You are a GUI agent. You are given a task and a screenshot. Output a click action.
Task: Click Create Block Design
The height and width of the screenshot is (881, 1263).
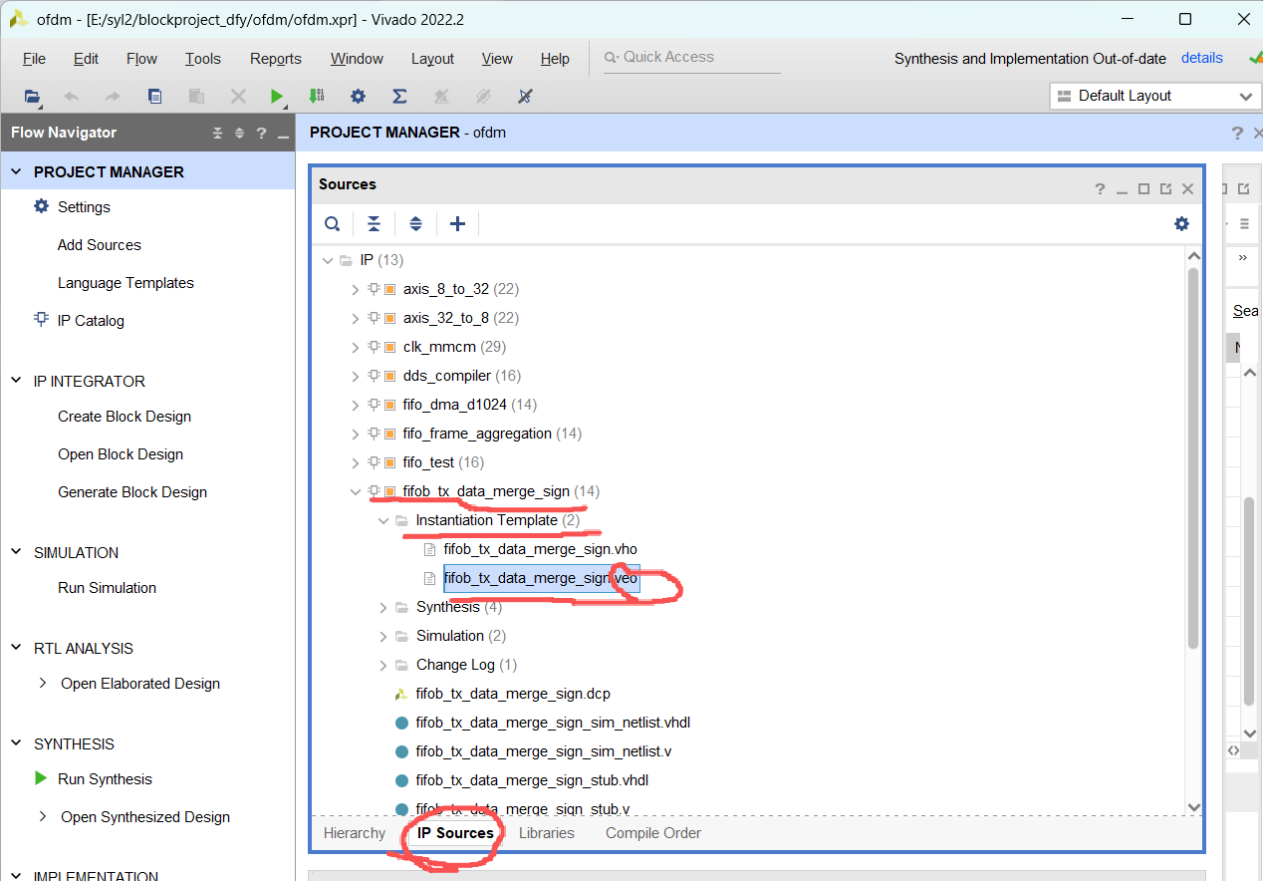(125, 417)
